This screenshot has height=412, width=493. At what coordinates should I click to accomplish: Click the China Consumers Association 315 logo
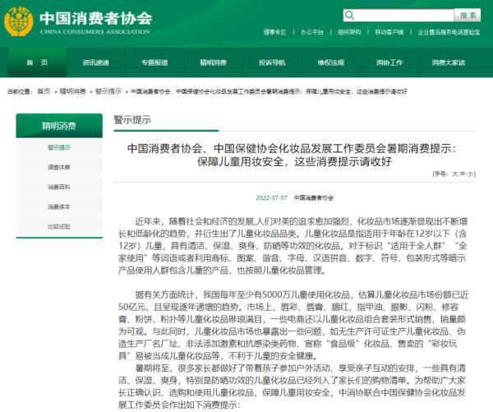(19, 21)
